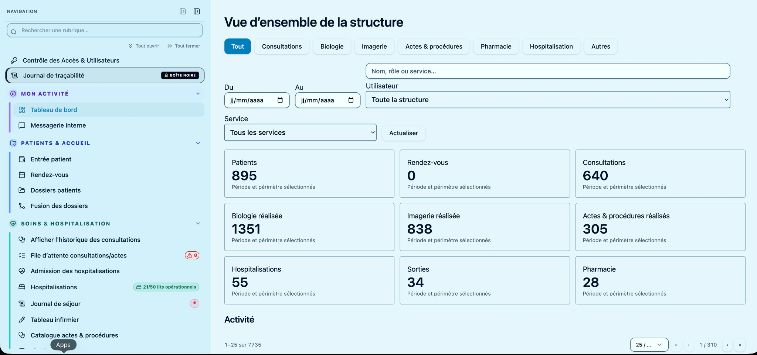Switch to the Consultations tab
This screenshot has height=355, width=757.
click(282, 46)
